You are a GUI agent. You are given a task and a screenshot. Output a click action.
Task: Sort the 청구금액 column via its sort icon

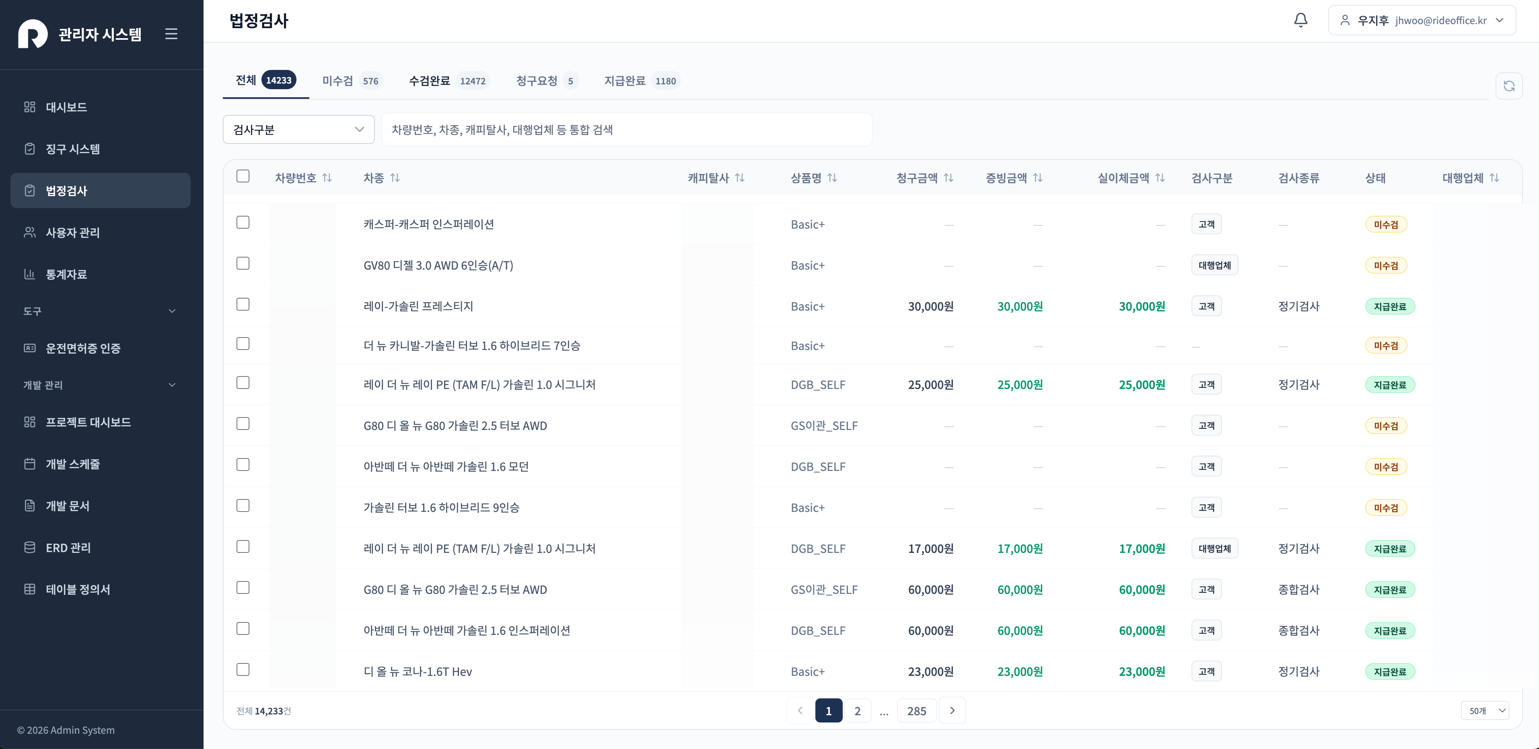tap(948, 178)
